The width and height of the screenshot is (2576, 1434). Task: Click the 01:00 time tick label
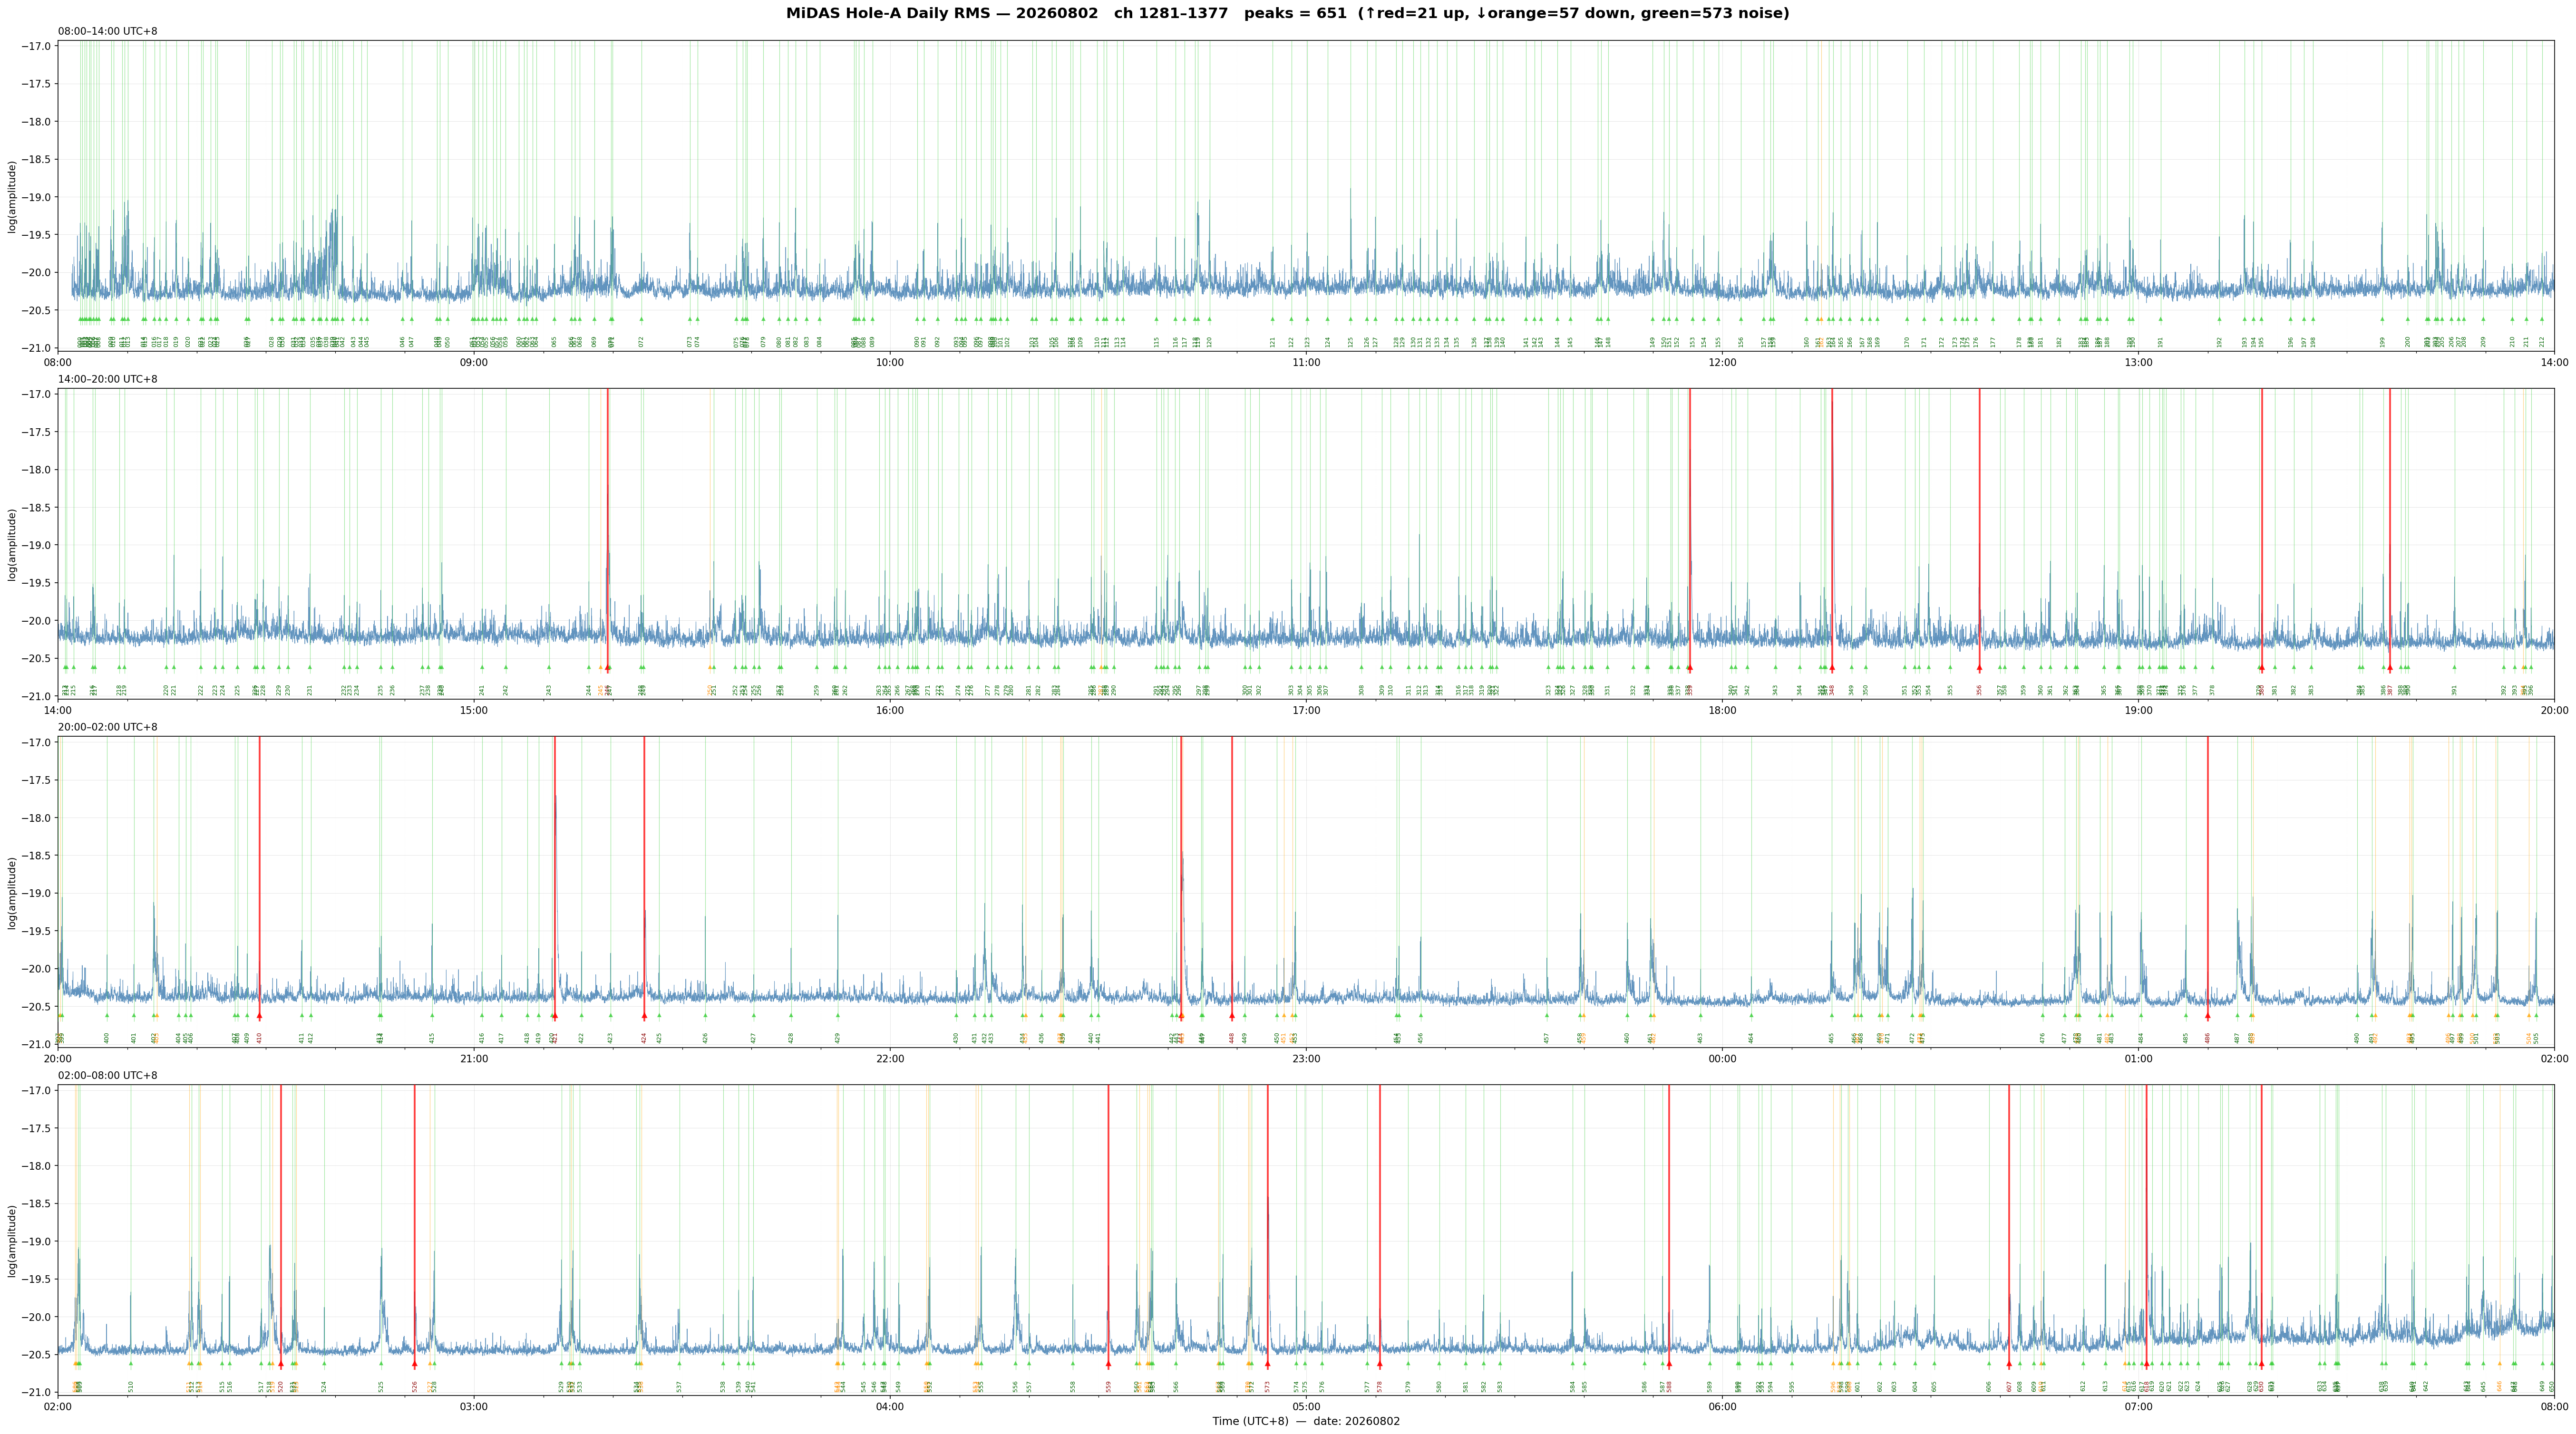pyautogui.click(x=2138, y=1058)
